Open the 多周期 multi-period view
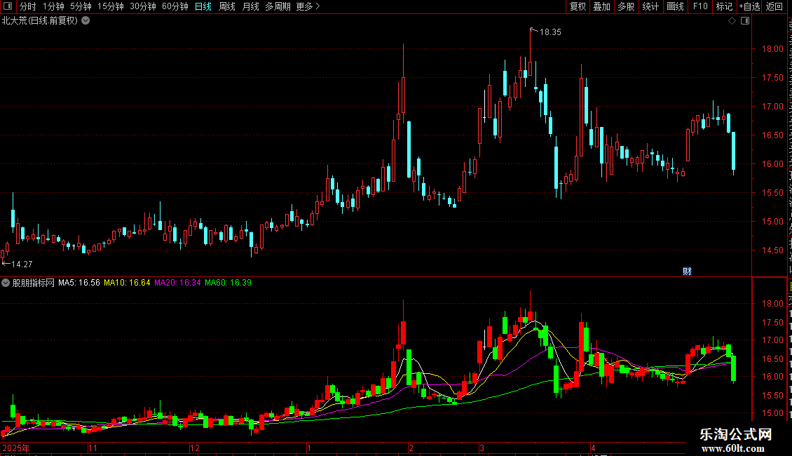This screenshot has width=792, height=456. click(x=278, y=6)
